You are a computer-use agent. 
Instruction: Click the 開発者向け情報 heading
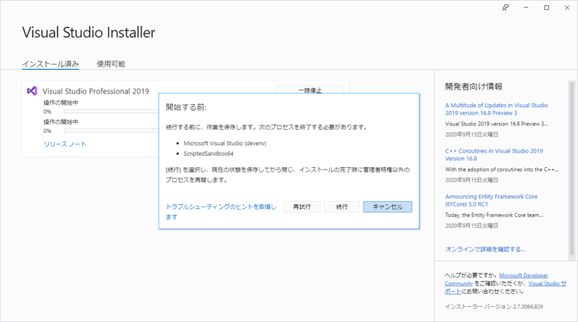click(474, 87)
